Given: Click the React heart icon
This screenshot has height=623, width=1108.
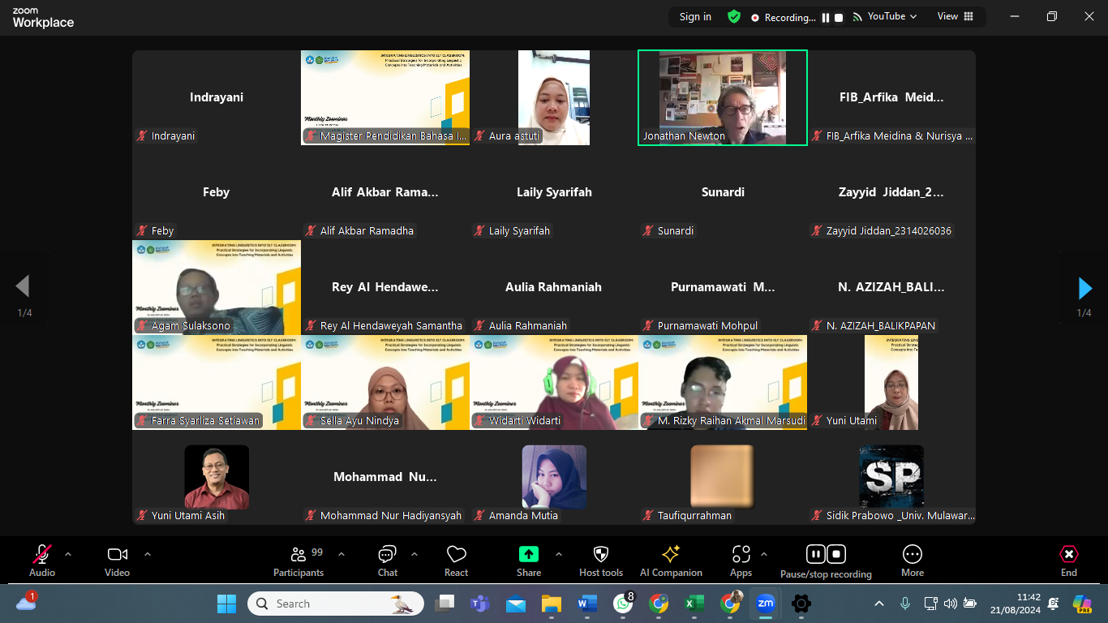Looking at the screenshot, I should [456, 561].
